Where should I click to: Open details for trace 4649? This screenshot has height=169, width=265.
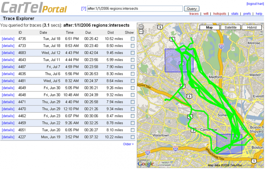[x=8, y=88]
